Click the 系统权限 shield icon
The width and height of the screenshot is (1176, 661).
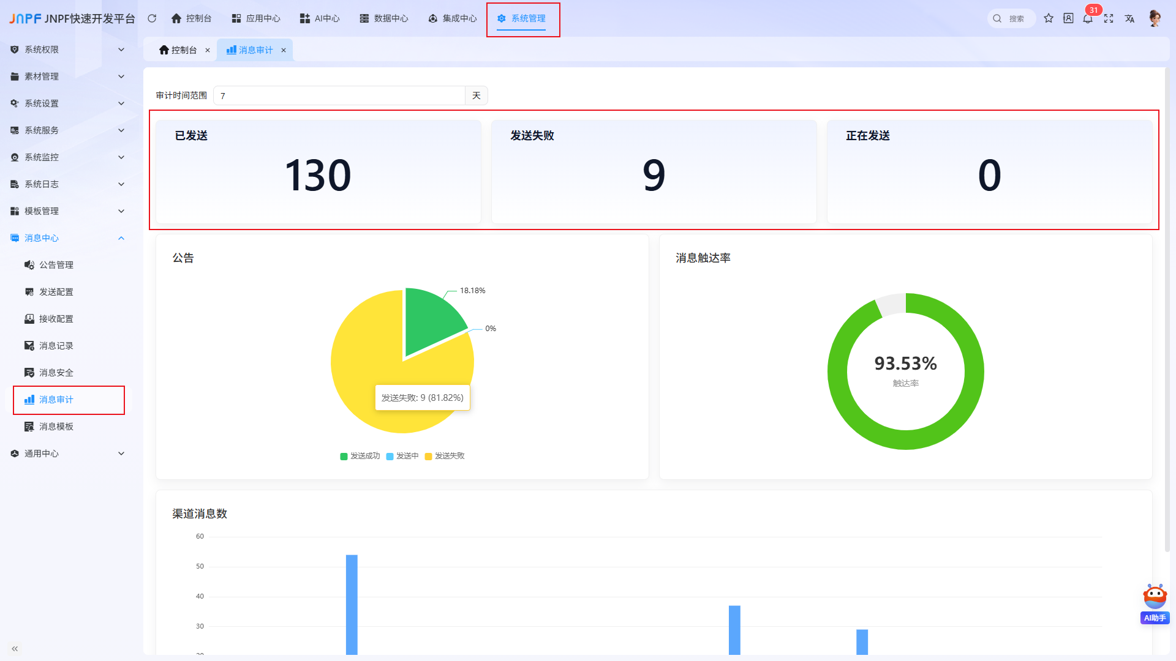(15, 50)
